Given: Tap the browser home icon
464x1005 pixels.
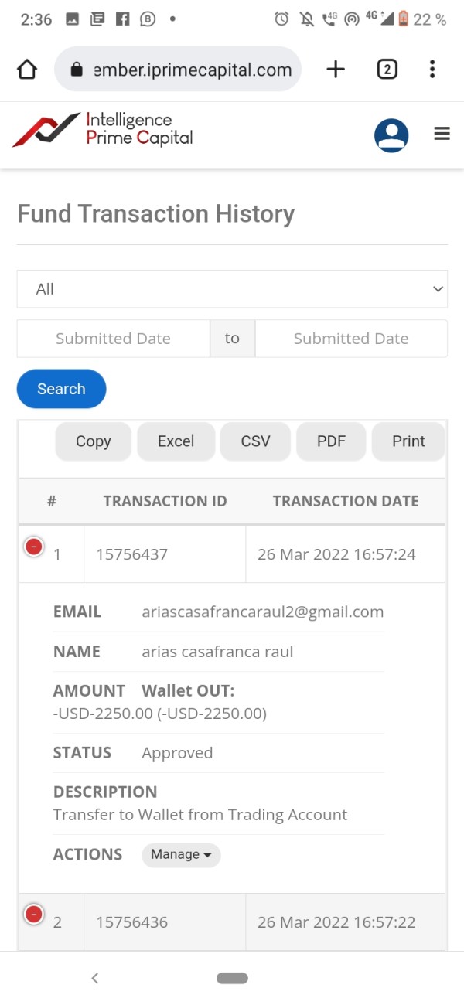Looking at the screenshot, I should (x=27, y=70).
